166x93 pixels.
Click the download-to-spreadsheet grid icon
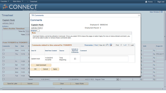pyautogui.click(x=111, y=45)
